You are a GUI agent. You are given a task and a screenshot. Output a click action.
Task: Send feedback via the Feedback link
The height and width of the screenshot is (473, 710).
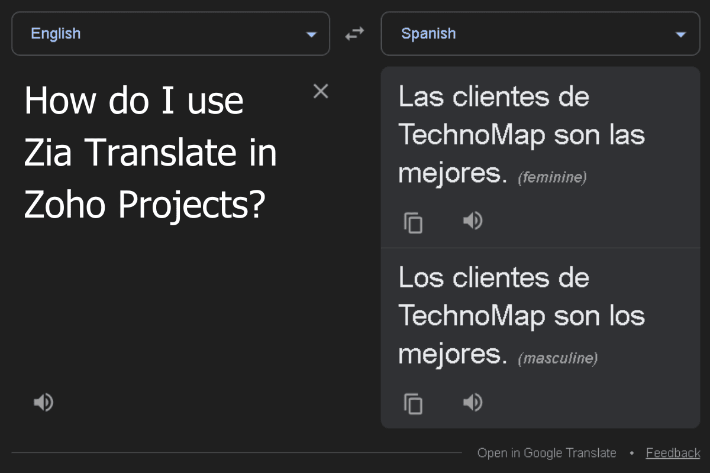click(x=673, y=453)
